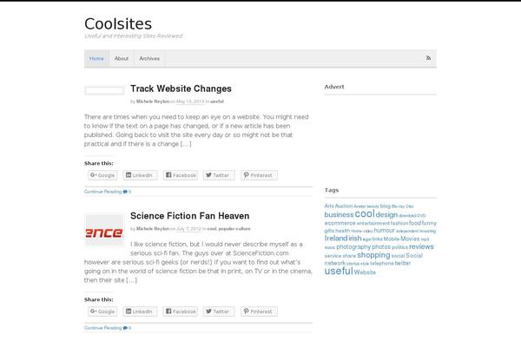Share Science Fiction Fan Heaven on LinkedIn
Screen dimensions: 521x347
(140, 311)
